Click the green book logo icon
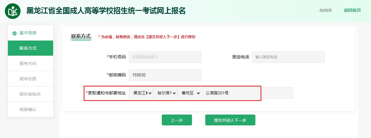This screenshot has width=371, height=138. coord(13,11)
